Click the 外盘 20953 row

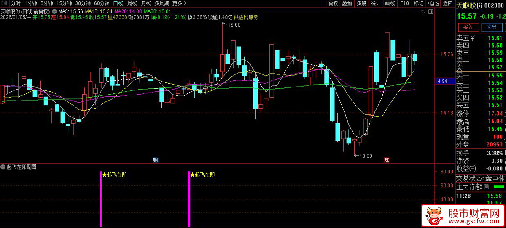[x=480, y=144]
